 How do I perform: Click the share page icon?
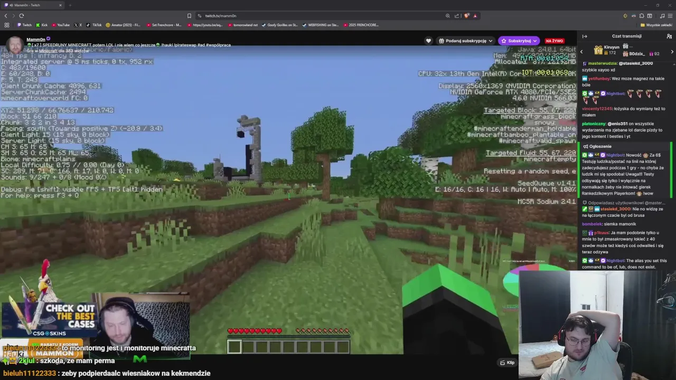click(457, 16)
